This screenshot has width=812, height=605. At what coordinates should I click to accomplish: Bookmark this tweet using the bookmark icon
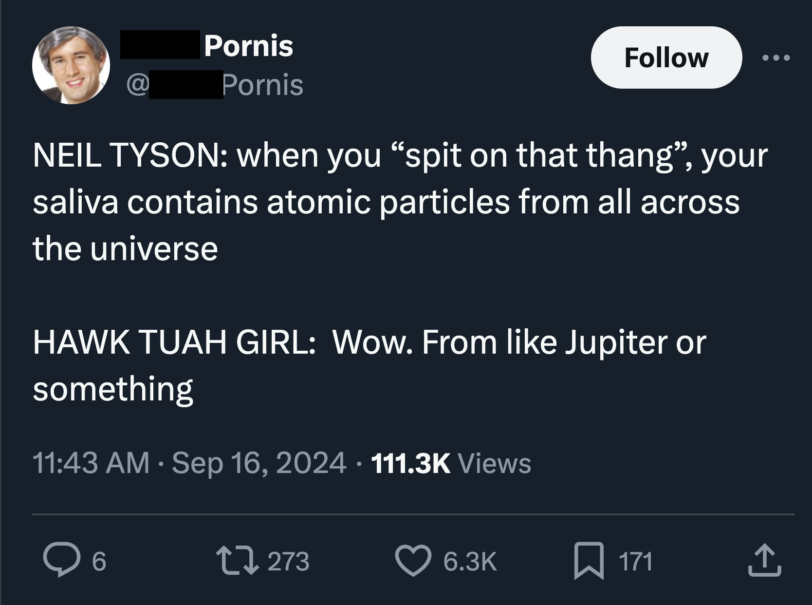589,561
